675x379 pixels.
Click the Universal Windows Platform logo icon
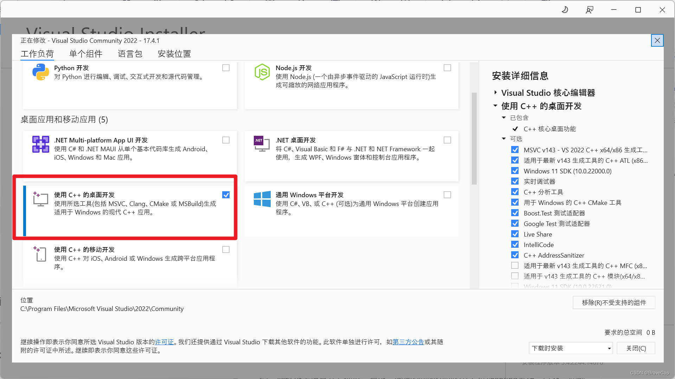pyautogui.click(x=262, y=199)
